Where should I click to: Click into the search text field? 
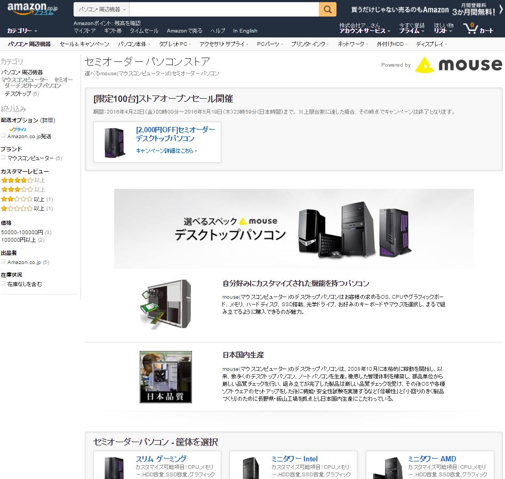(224, 10)
